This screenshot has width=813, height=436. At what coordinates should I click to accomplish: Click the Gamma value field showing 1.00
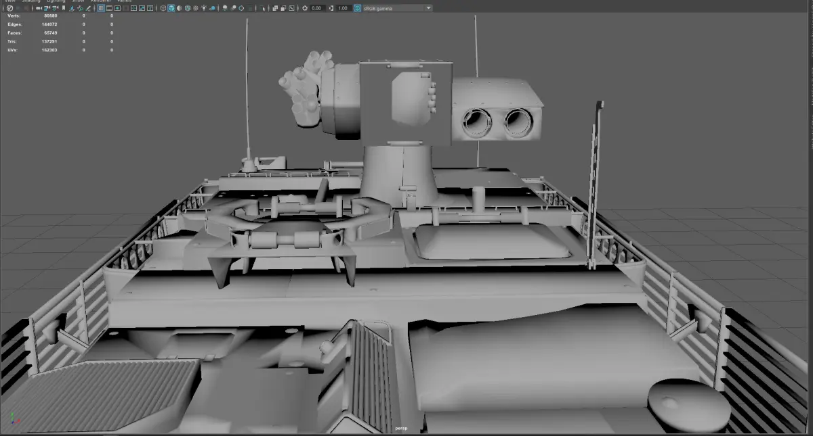[x=344, y=8]
